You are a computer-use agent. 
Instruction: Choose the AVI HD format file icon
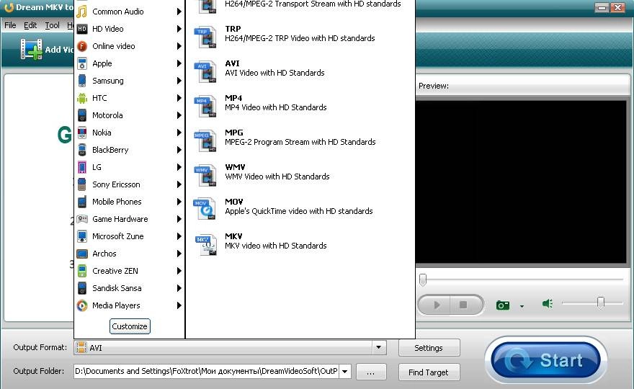click(205, 72)
